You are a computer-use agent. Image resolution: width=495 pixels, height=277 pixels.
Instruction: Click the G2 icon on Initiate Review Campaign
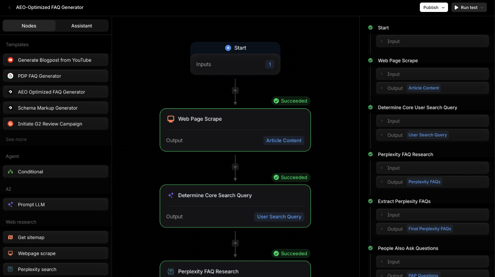[10, 124]
